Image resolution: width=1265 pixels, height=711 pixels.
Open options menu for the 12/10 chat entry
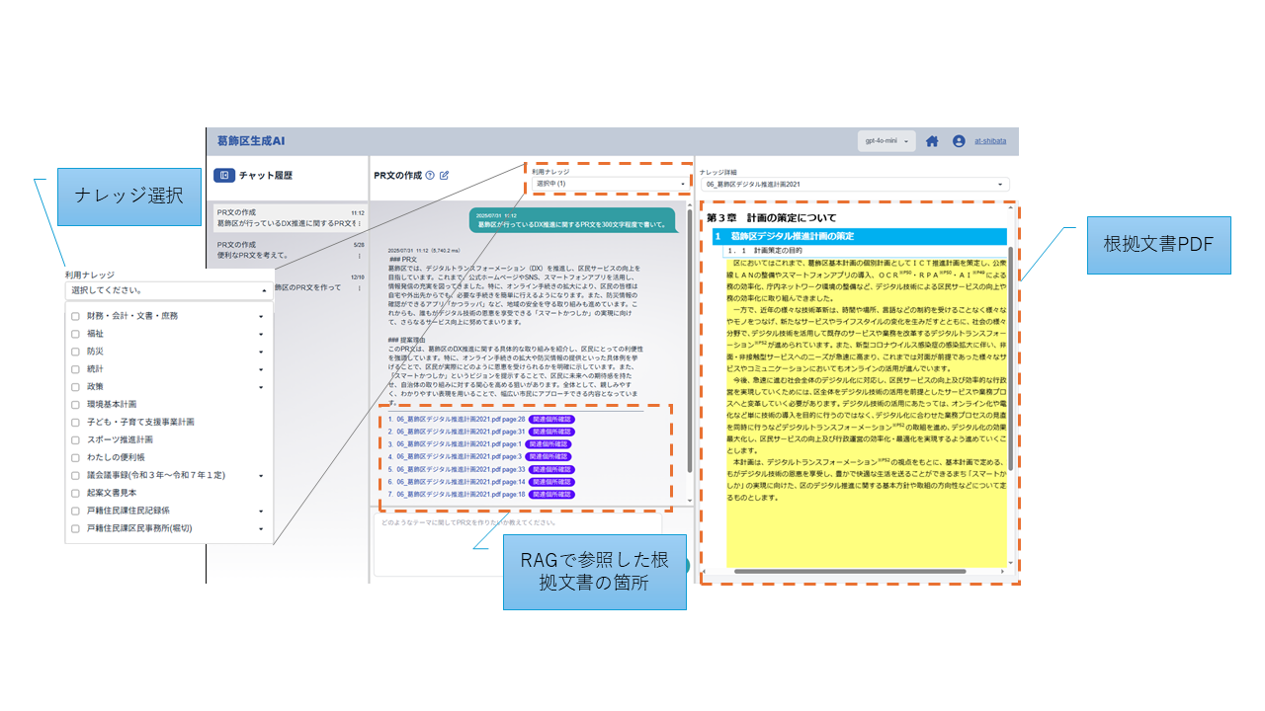coord(359,287)
